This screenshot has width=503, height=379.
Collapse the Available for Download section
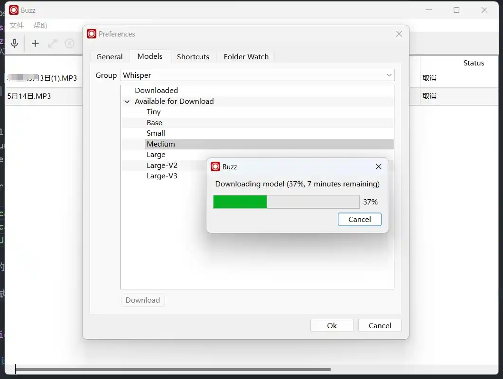127,102
